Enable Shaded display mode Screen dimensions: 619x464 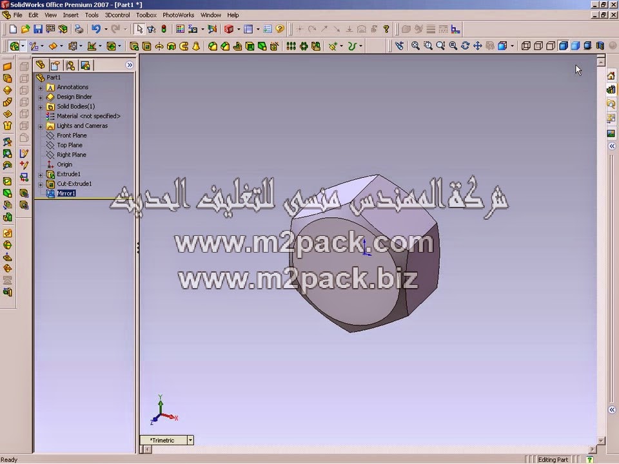tap(575, 46)
